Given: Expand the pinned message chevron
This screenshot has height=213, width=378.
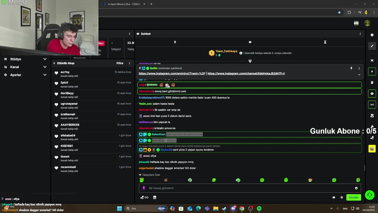Looking at the screenshot, I should (x=359, y=75).
